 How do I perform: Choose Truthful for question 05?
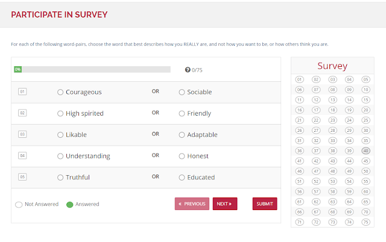click(x=60, y=178)
